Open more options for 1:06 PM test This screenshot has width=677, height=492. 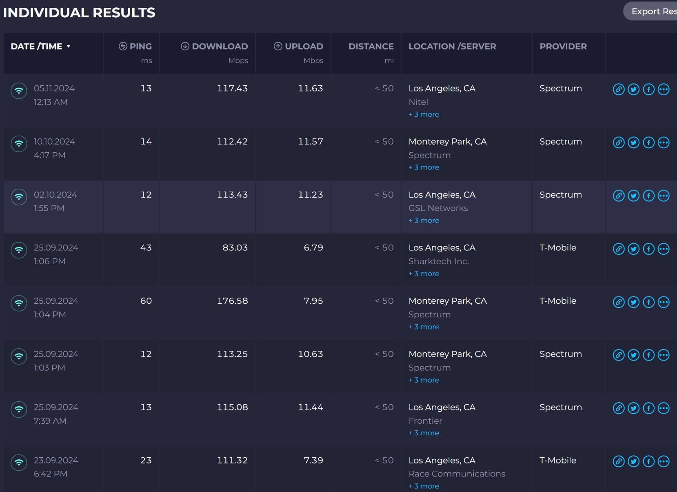664,249
